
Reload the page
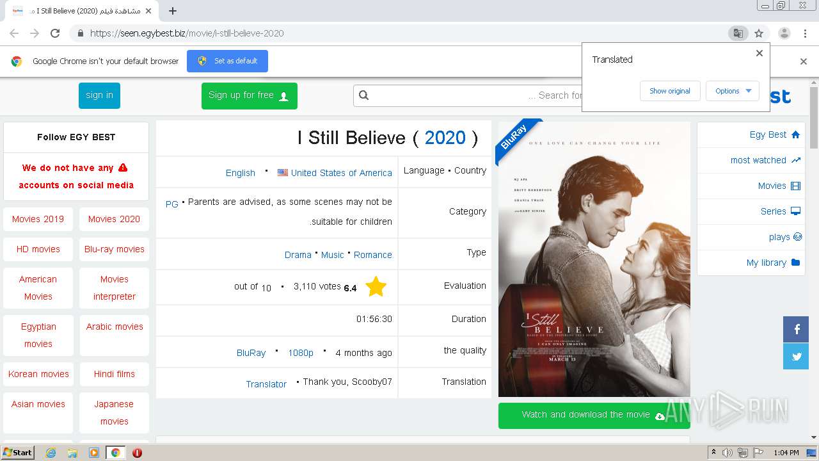(55, 33)
